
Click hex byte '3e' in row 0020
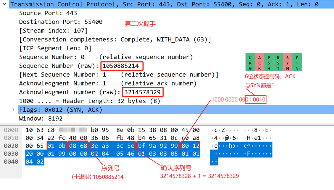pos(94,146)
